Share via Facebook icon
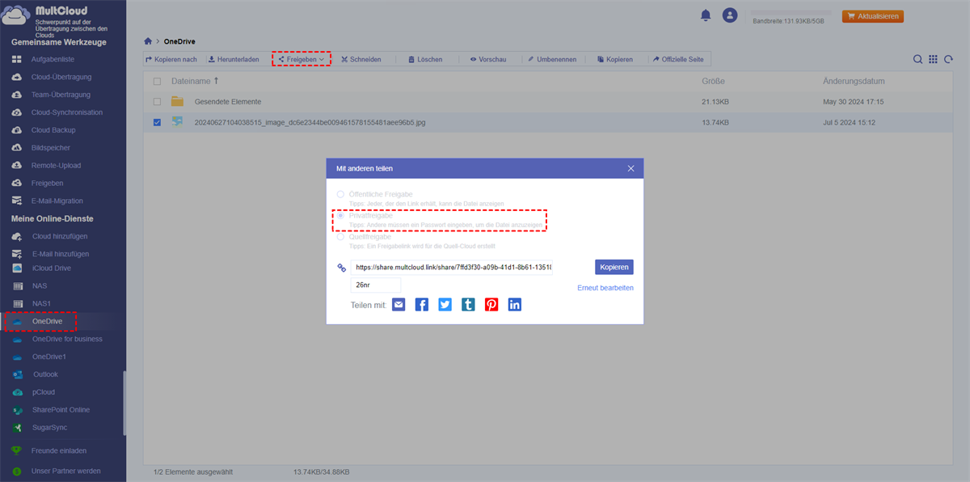This screenshot has height=482, width=970. (x=422, y=305)
